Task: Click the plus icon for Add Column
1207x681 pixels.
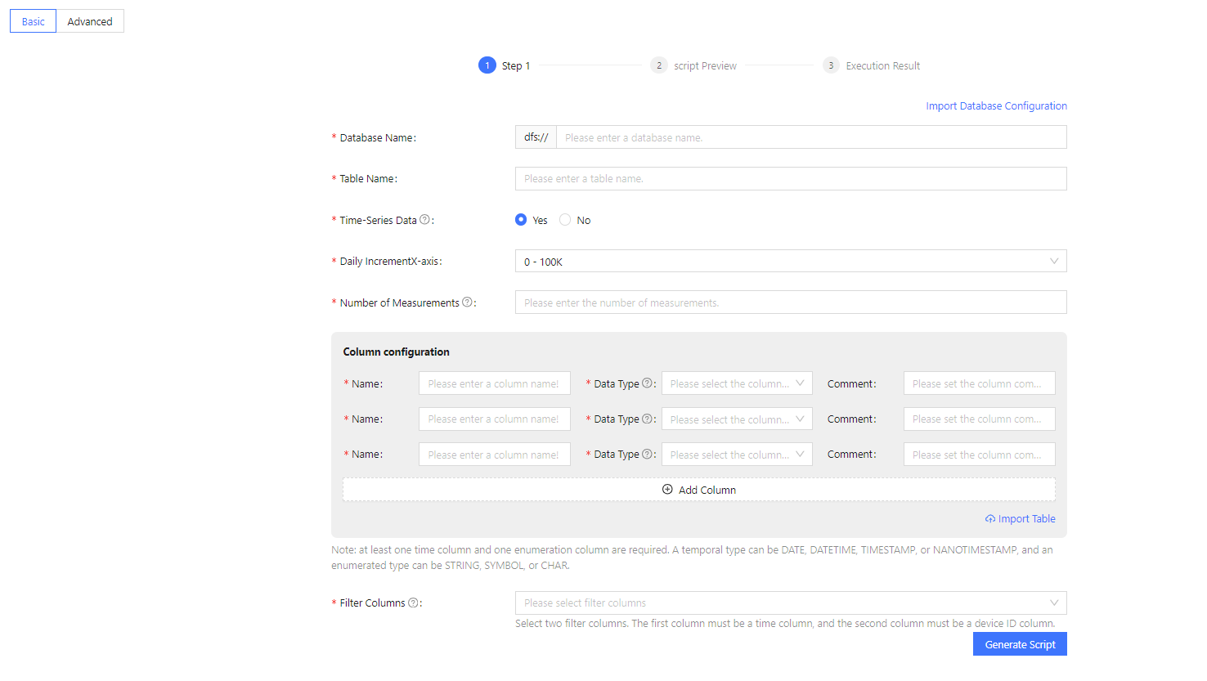Action: coord(667,490)
